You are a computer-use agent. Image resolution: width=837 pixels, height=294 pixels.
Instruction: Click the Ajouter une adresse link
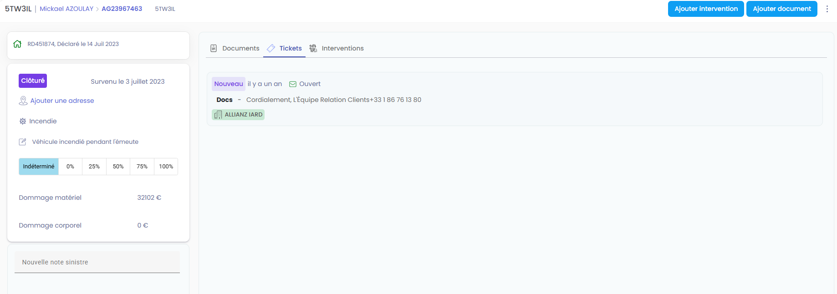(62, 101)
